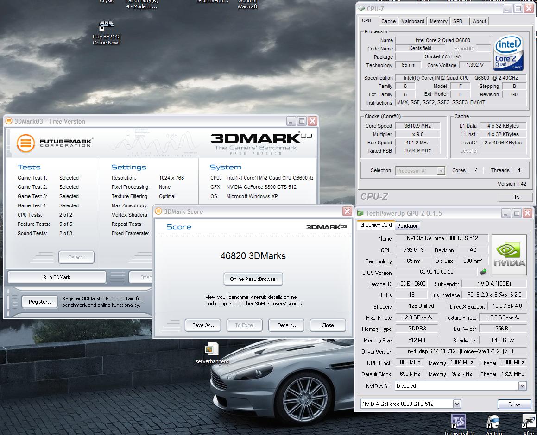Open the Crysis desktop shortcut
This screenshot has width=537, height=435.
106,2
